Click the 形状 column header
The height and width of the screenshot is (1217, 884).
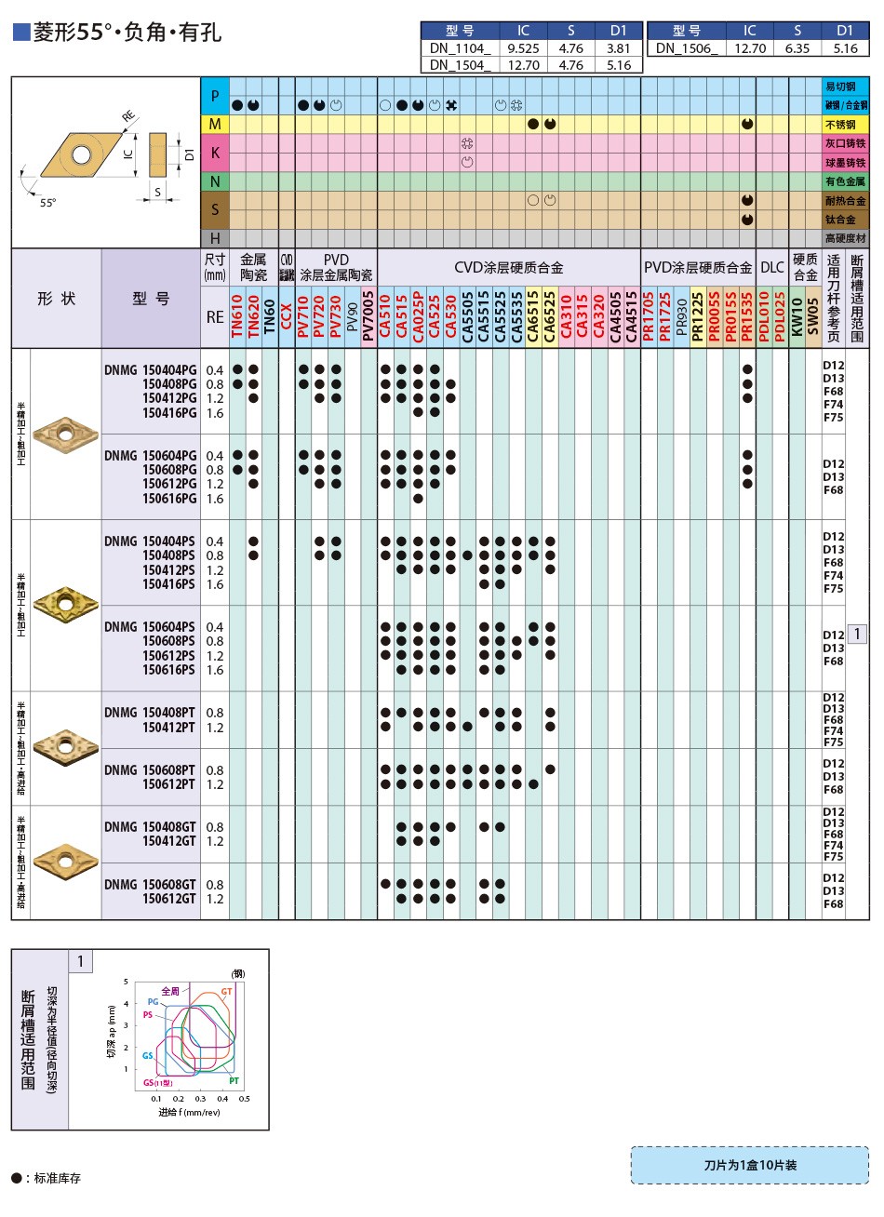coord(56,299)
